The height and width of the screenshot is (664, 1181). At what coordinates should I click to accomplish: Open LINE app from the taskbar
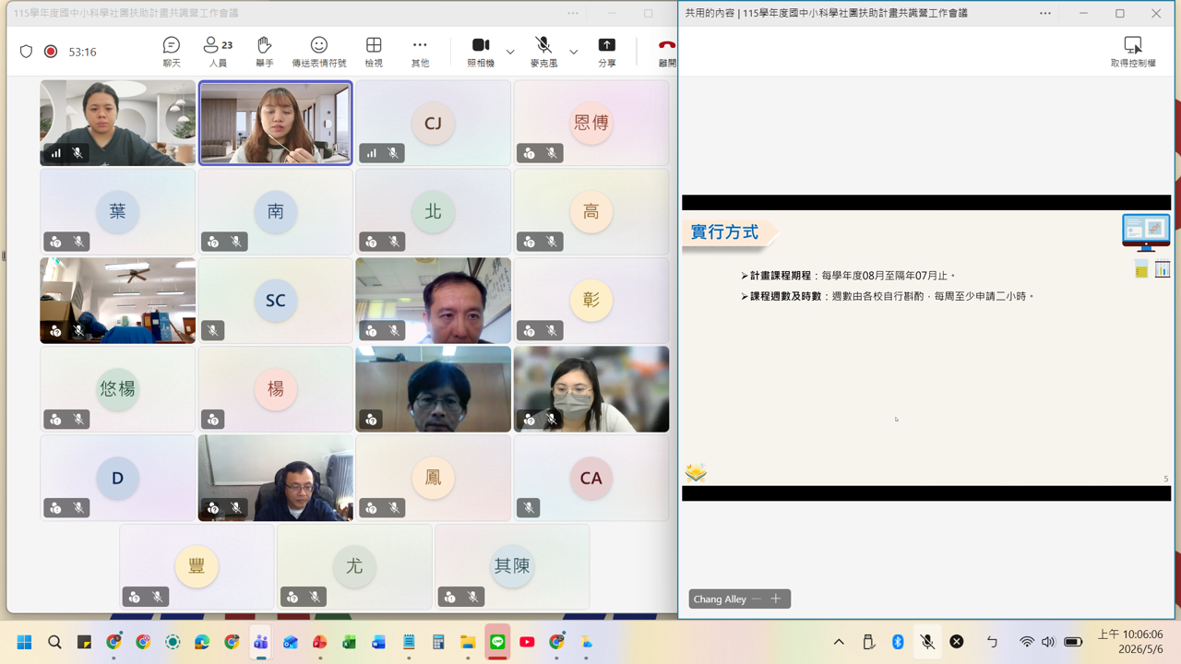pos(497,642)
